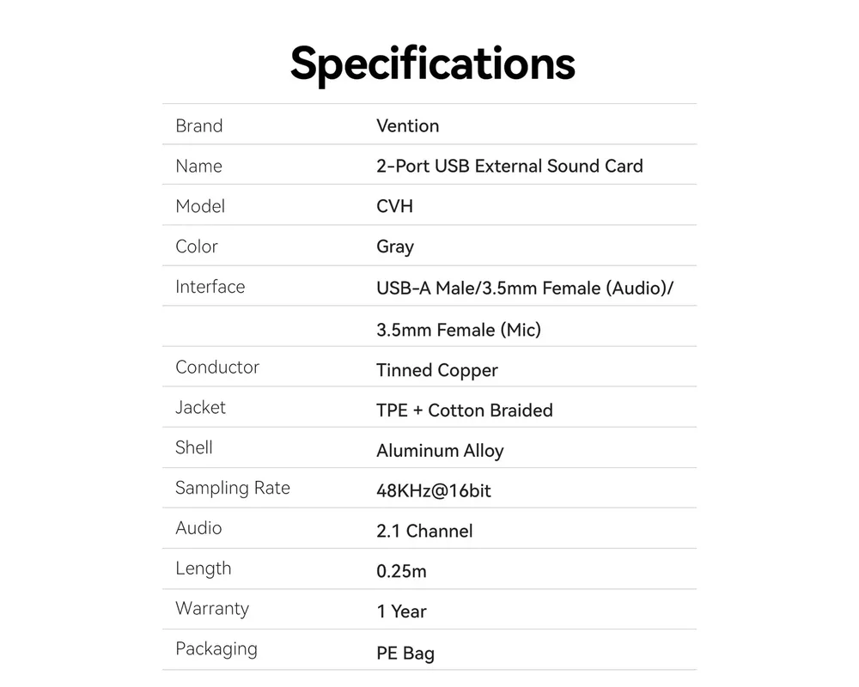Select the 2-Port USB External Sound Card text
Image resolution: width=859 pixels, height=687 pixels.
click(x=509, y=166)
